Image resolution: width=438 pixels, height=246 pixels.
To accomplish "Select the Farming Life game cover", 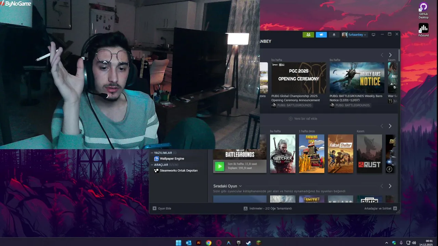I will tap(312, 154).
